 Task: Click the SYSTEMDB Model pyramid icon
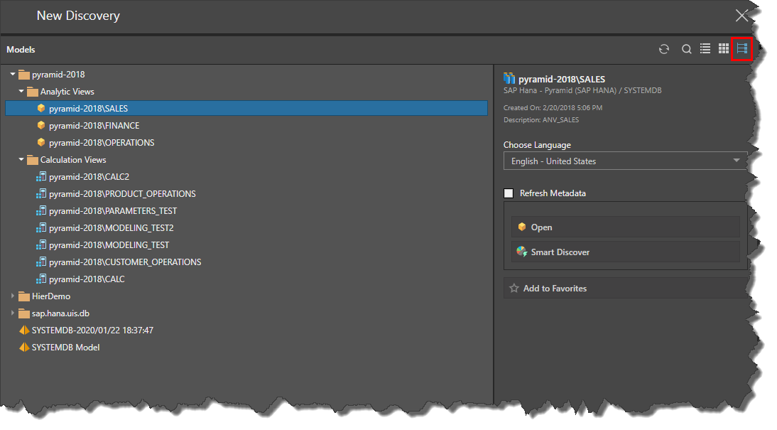pos(23,347)
